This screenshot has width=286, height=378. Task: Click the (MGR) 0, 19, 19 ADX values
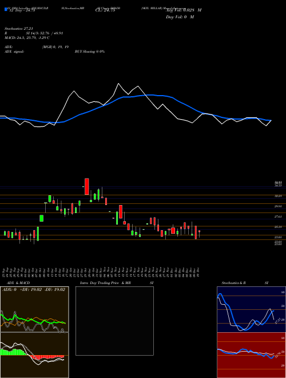click(55, 48)
